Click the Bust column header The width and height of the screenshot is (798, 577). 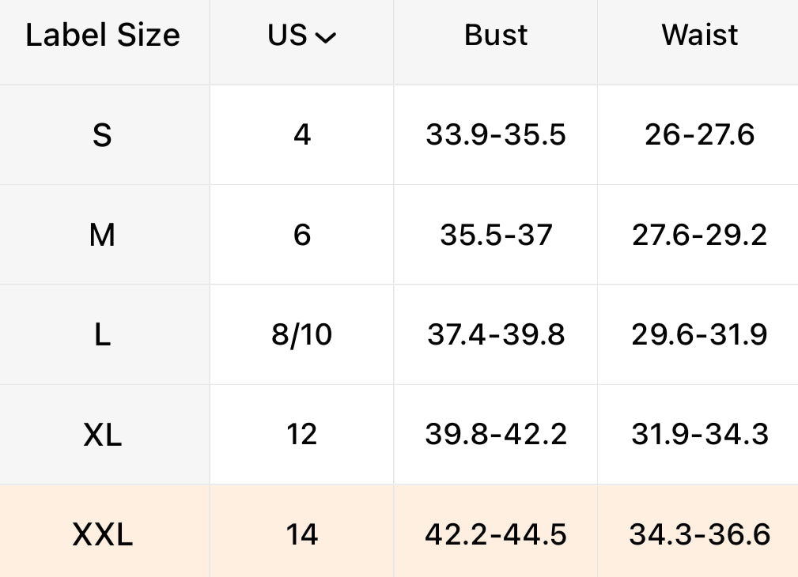point(496,36)
